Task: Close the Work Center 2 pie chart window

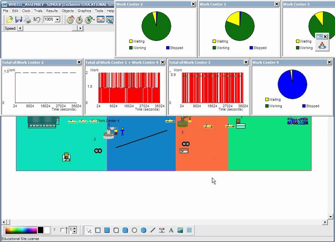Action: tap(193, 4)
